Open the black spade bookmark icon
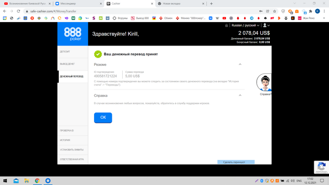 (265, 18)
